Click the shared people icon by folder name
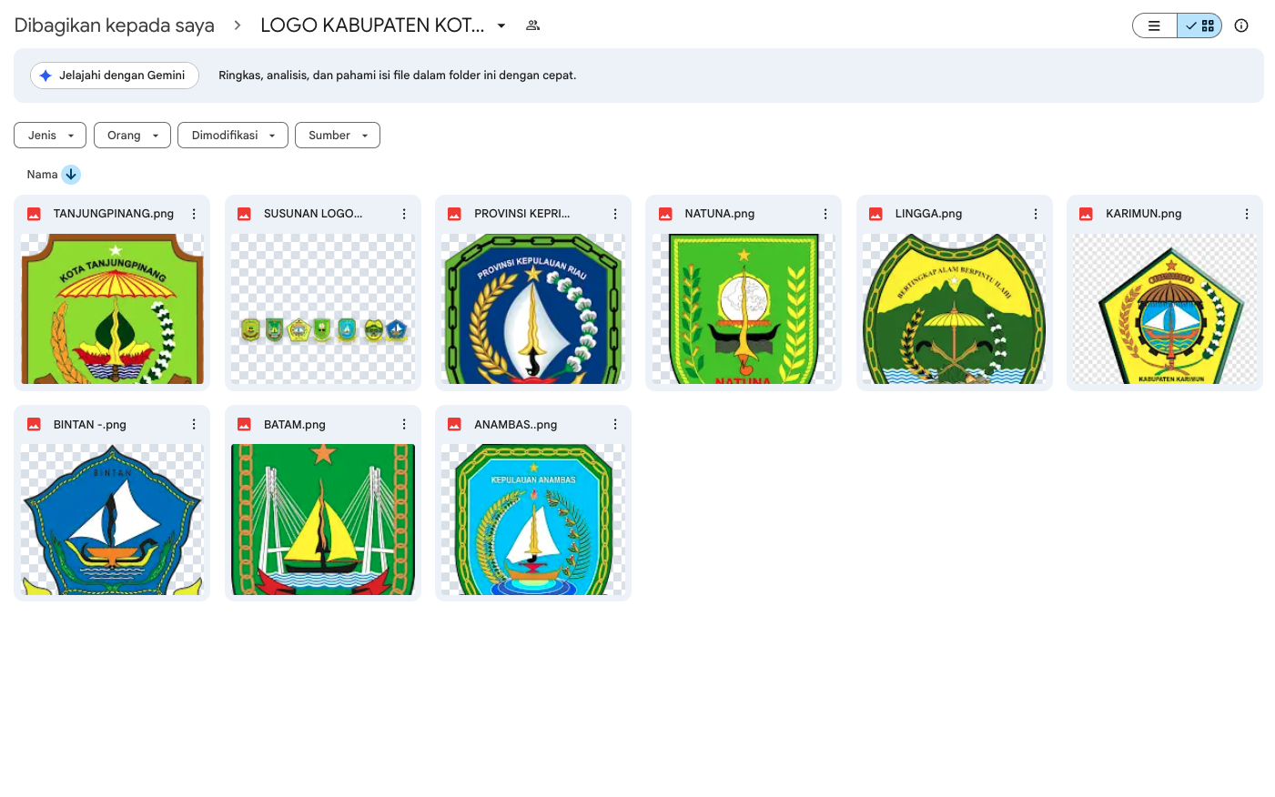 pos(533,25)
